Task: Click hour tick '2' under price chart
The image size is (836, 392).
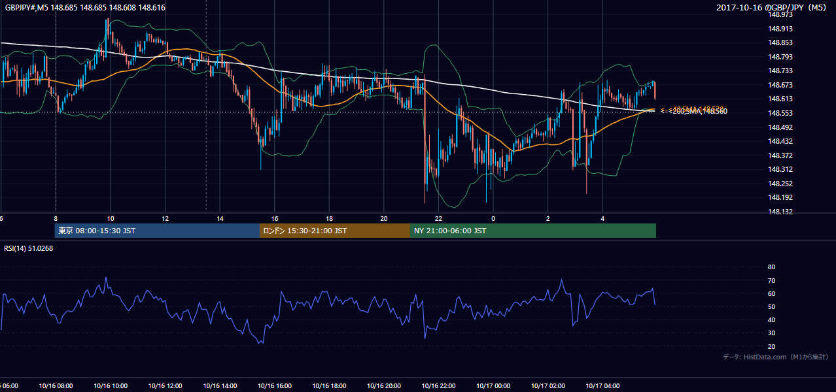Action: click(x=548, y=218)
